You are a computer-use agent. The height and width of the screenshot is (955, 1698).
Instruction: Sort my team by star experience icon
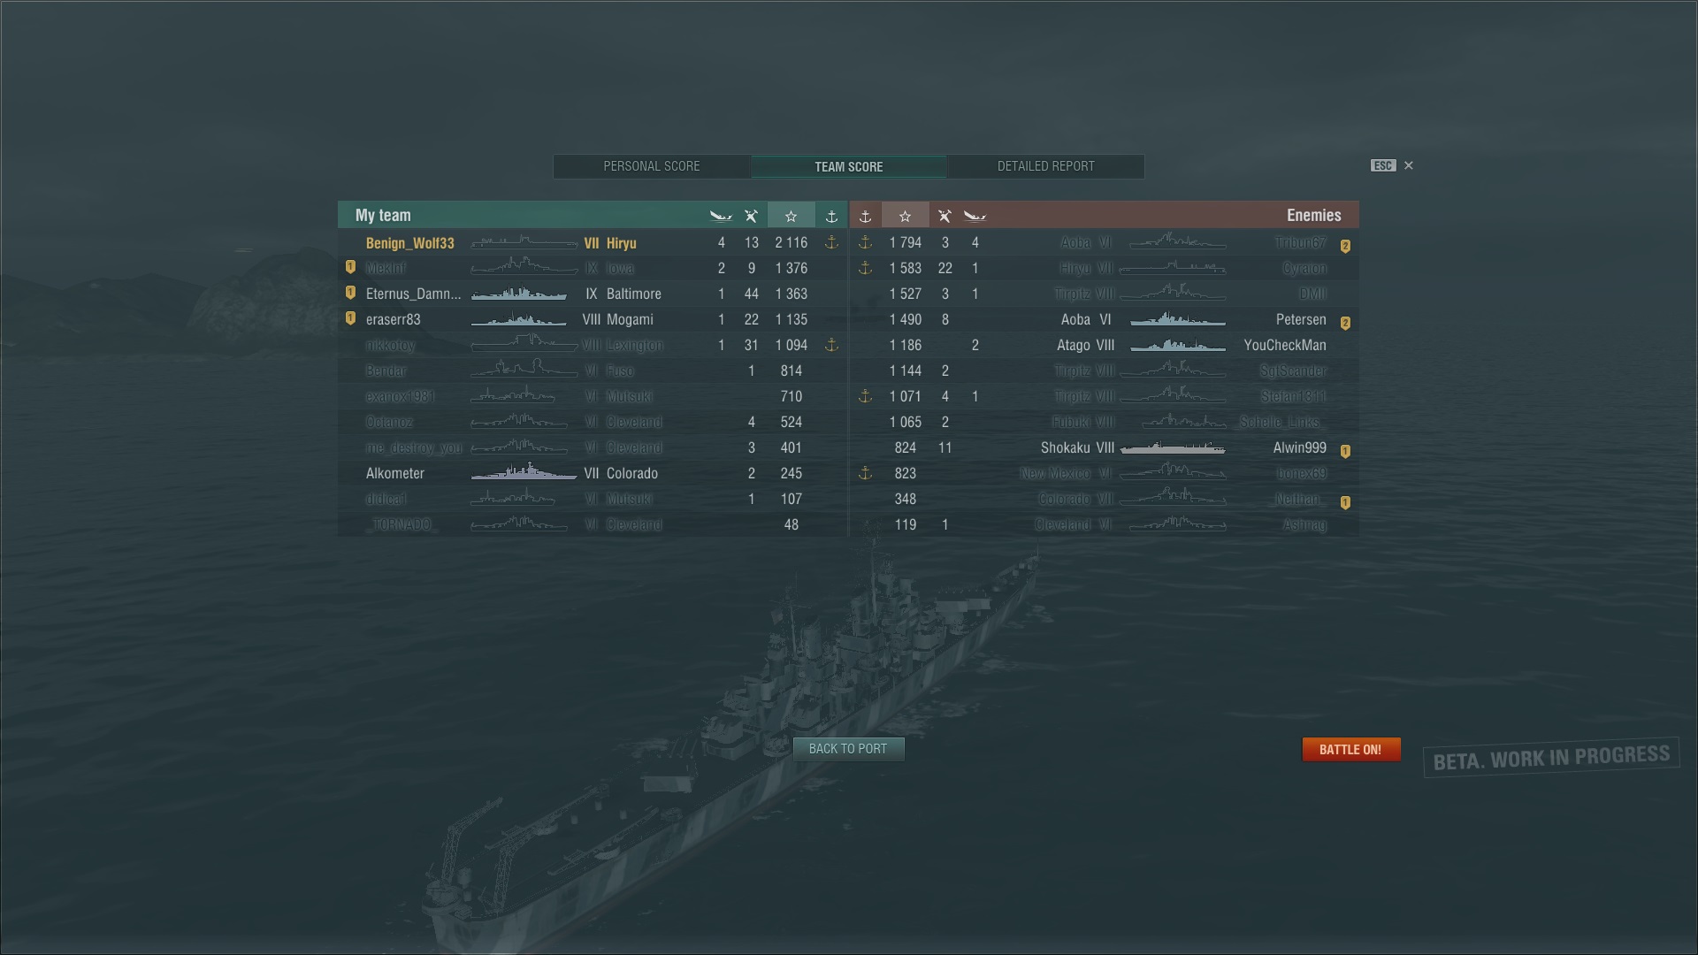tap(791, 216)
